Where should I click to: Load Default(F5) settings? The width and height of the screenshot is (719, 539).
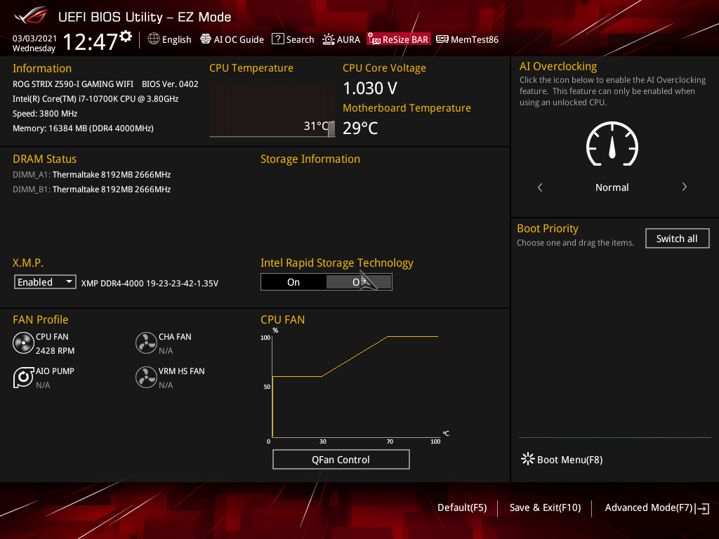click(462, 507)
